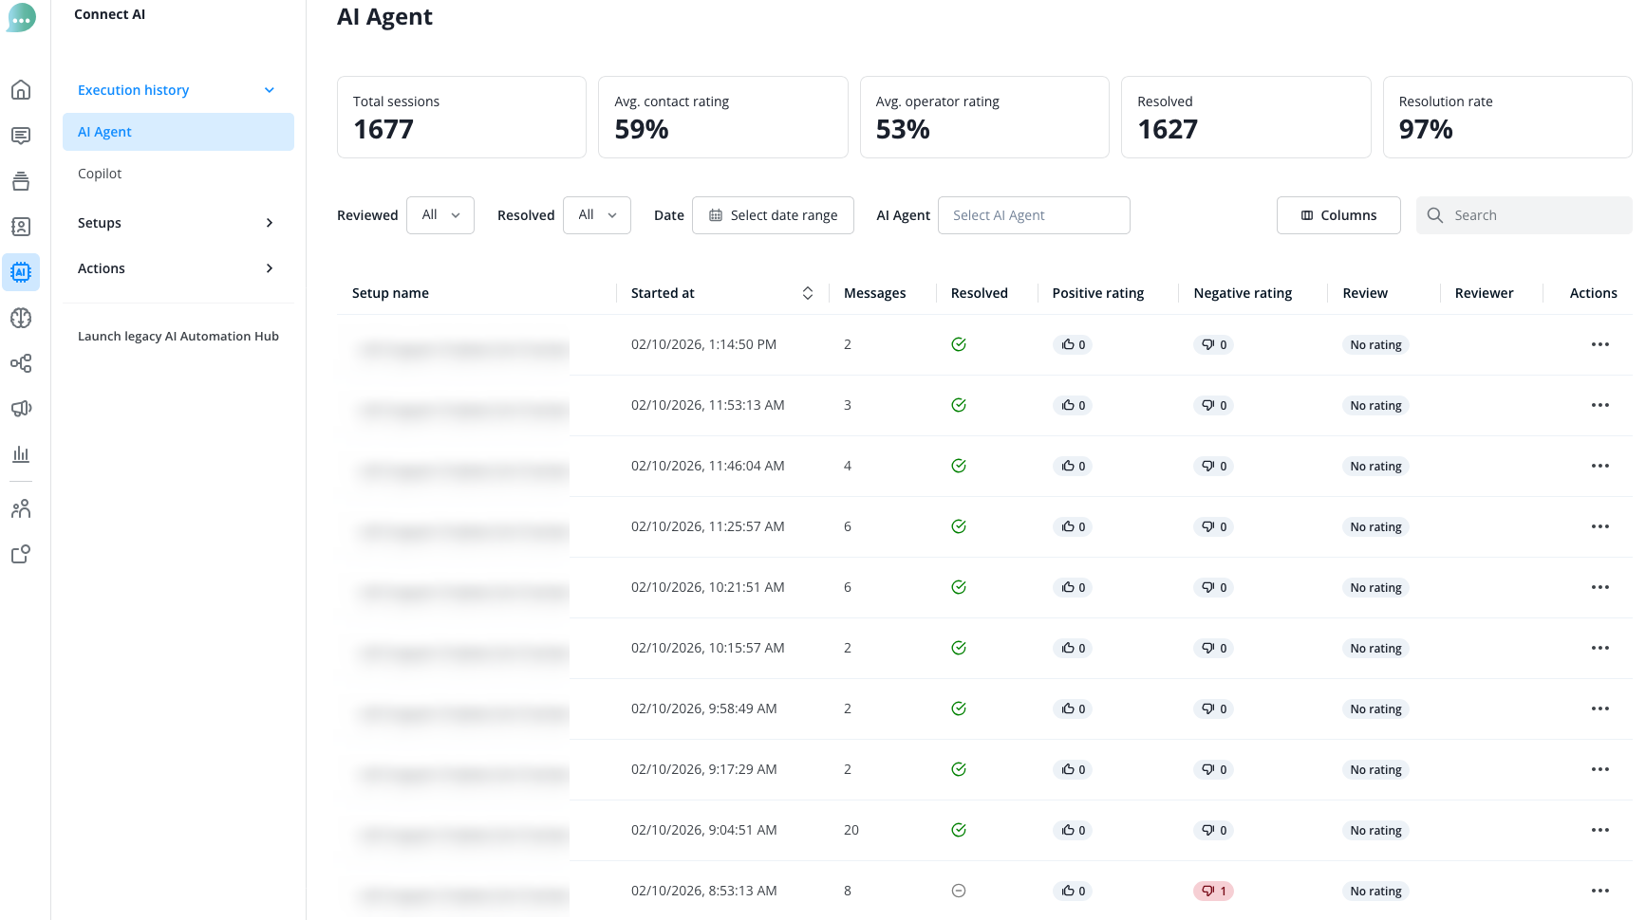Expand the Setups menu item
1646x920 pixels.
pyautogui.click(x=177, y=223)
